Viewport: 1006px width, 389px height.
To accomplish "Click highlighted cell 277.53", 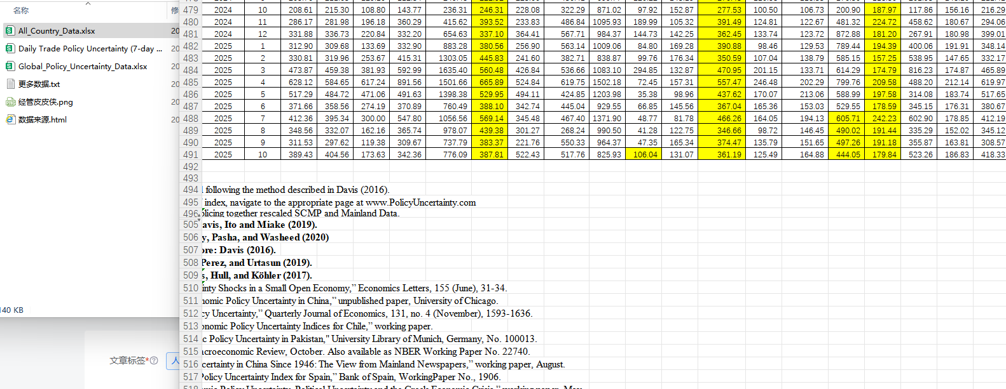I will click(x=722, y=10).
